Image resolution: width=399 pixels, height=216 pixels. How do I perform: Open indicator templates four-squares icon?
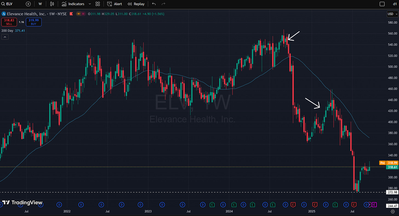pos(98,4)
